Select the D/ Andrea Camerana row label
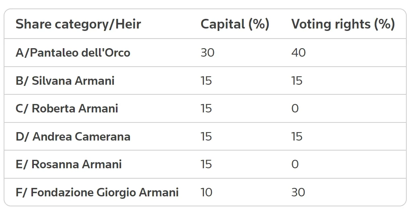 (73, 137)
